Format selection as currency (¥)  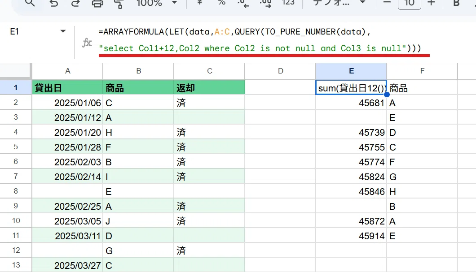pyautogui.click(x=199, y=2)
